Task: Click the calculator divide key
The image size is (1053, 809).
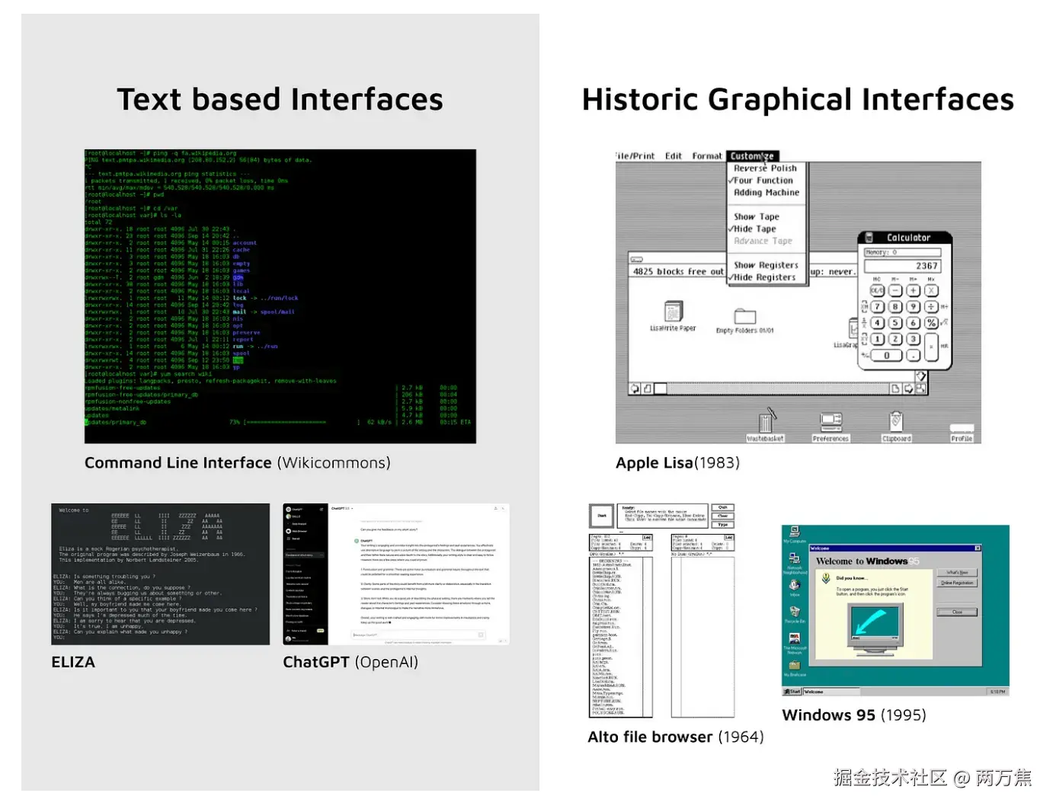Action: 931,306
